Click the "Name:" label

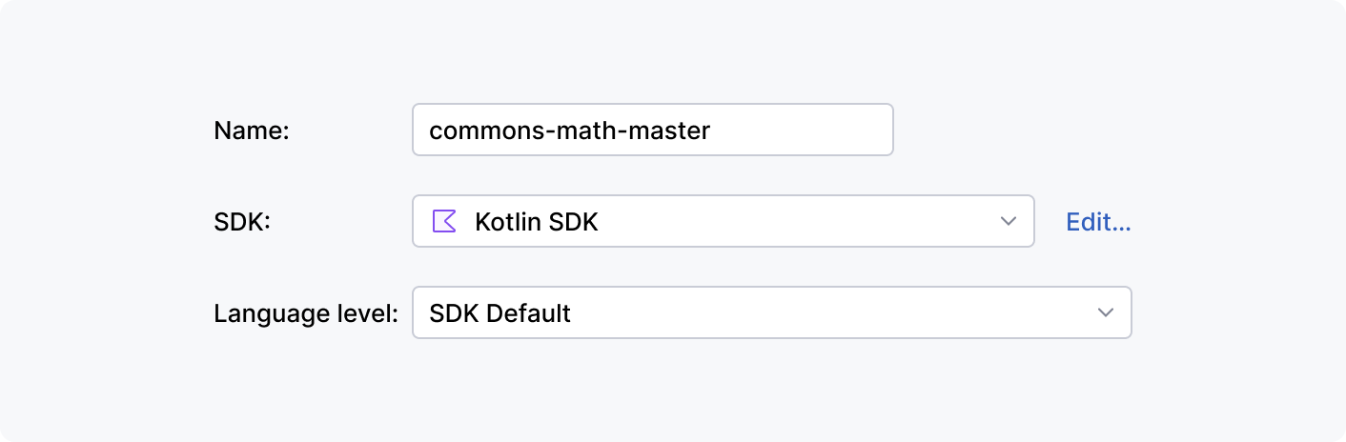252,130
